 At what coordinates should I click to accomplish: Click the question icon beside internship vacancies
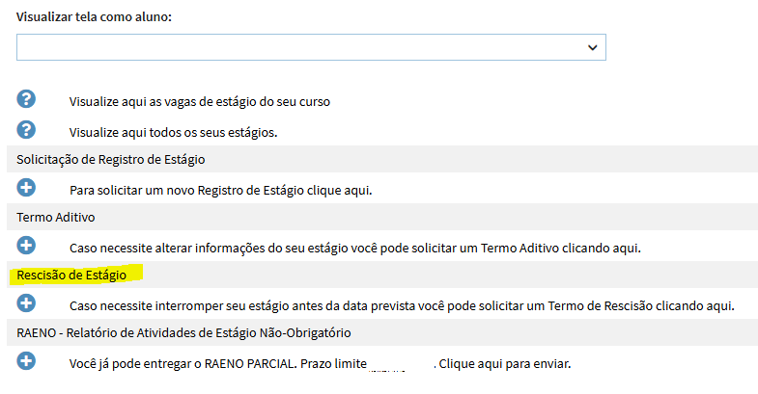click(26, 99)
